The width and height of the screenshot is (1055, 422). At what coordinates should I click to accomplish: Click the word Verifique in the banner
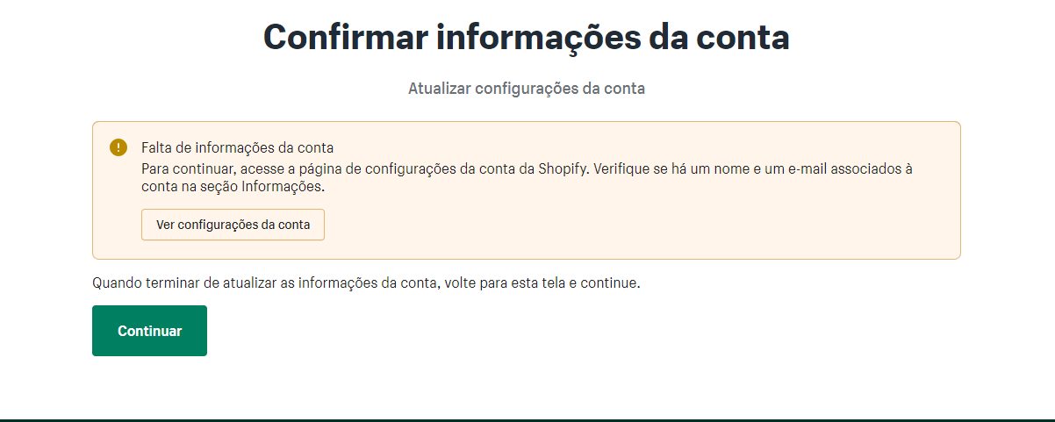622,168
